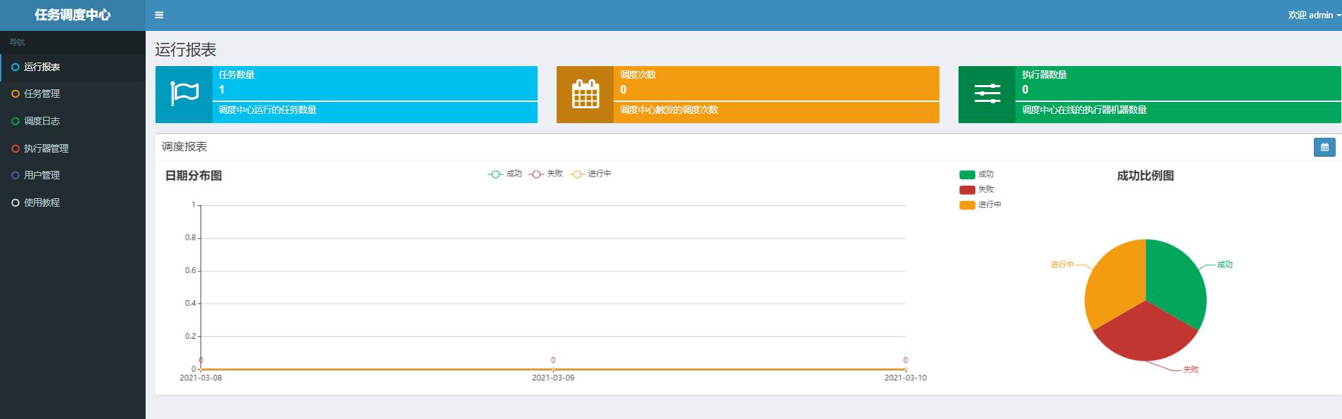
Task: Click the 2021-03-10 axis label
Action: tap(906, 378)
